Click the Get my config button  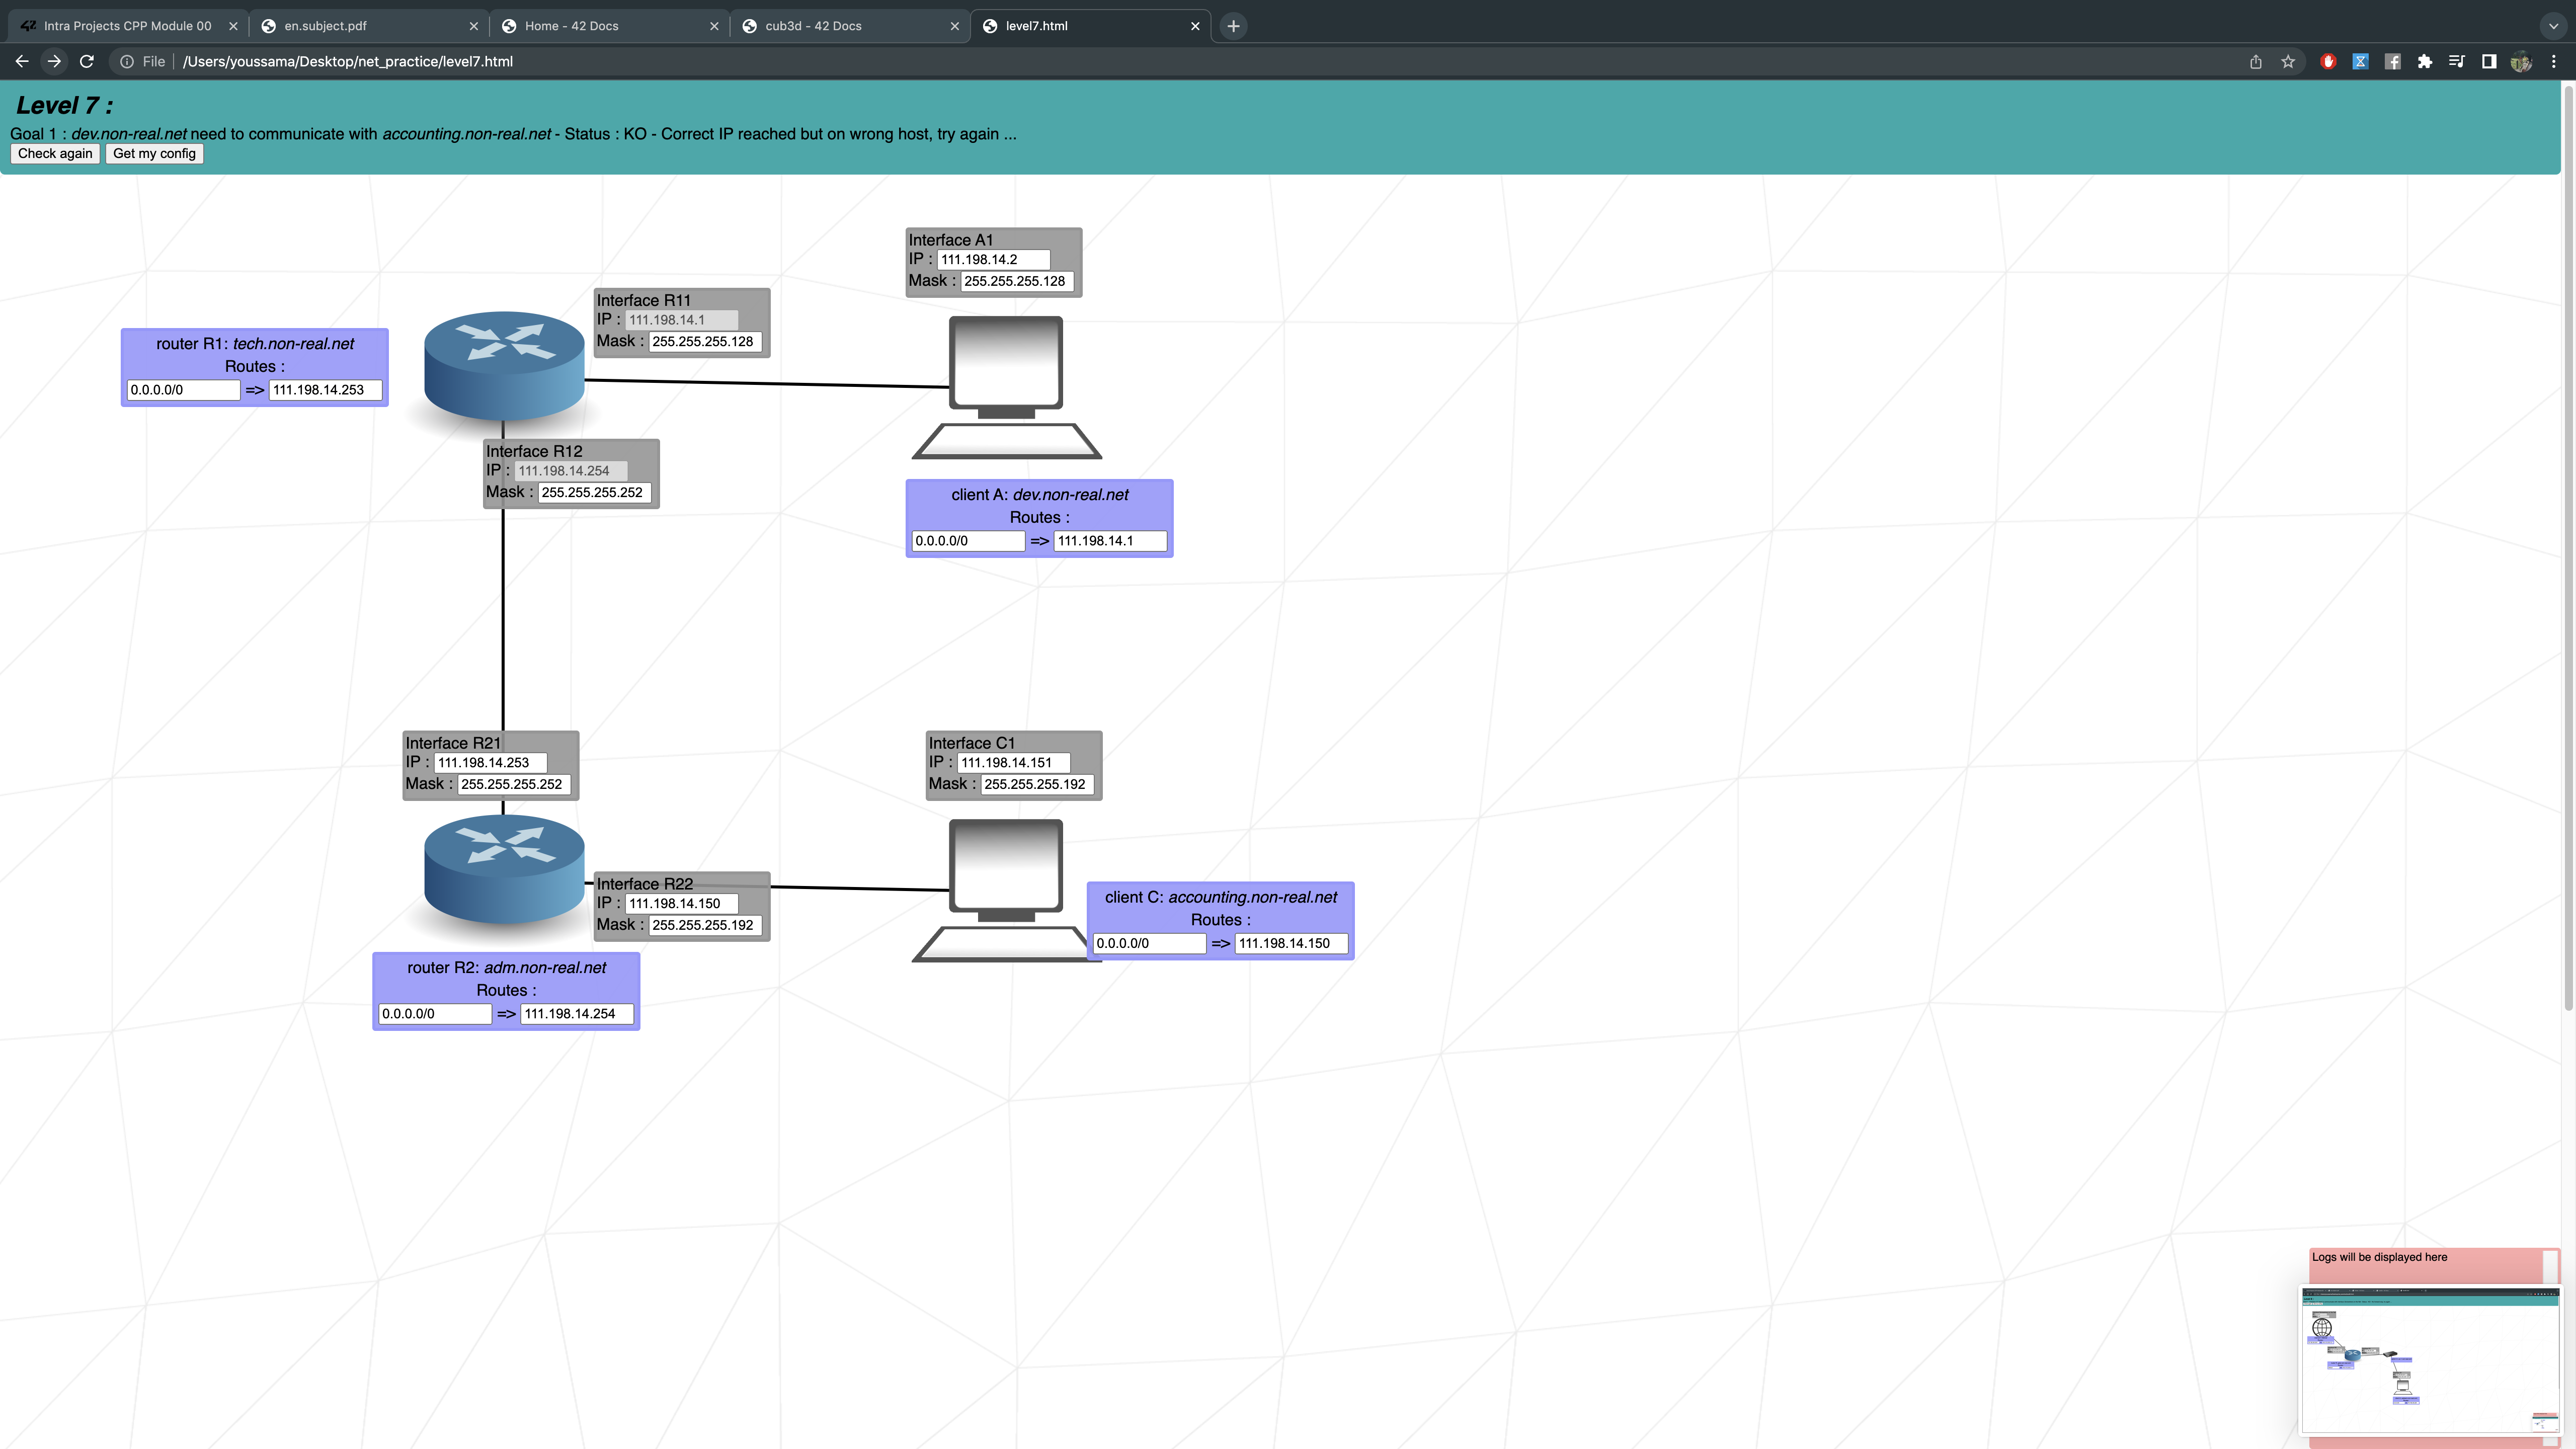tap(154, 153)
